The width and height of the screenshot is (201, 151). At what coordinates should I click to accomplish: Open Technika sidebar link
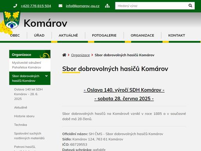point(20,125)
